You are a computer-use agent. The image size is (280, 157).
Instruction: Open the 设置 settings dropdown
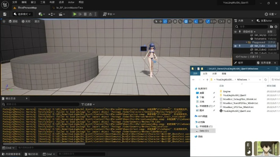tap(271, 14)
